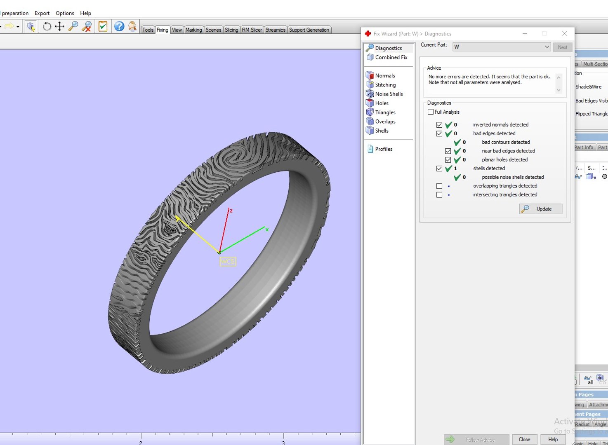
Task: Click the Update button in Diagnostics
Action: 540,209
